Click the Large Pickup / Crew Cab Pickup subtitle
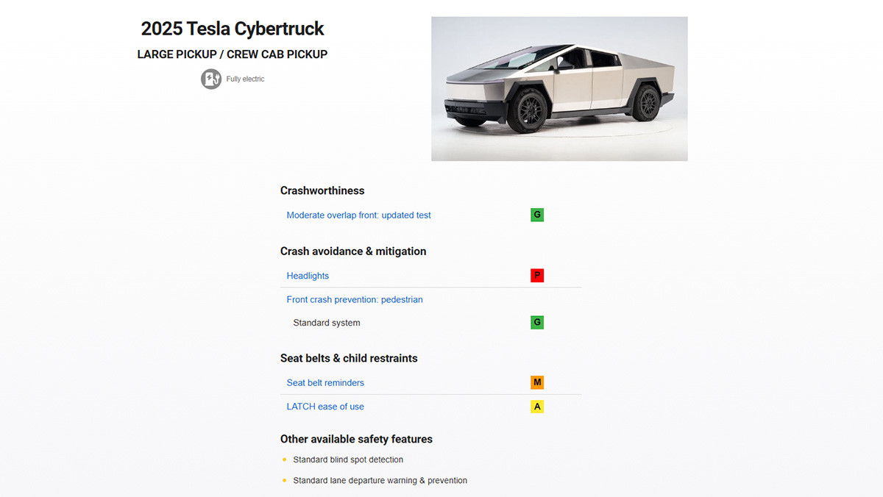 tap(233, 54)
